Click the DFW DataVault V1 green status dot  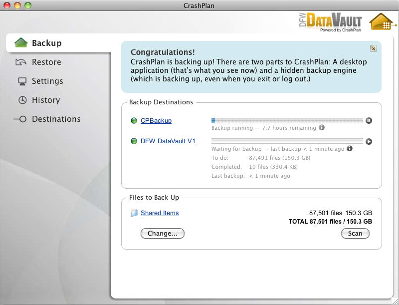tap(134, 141)
